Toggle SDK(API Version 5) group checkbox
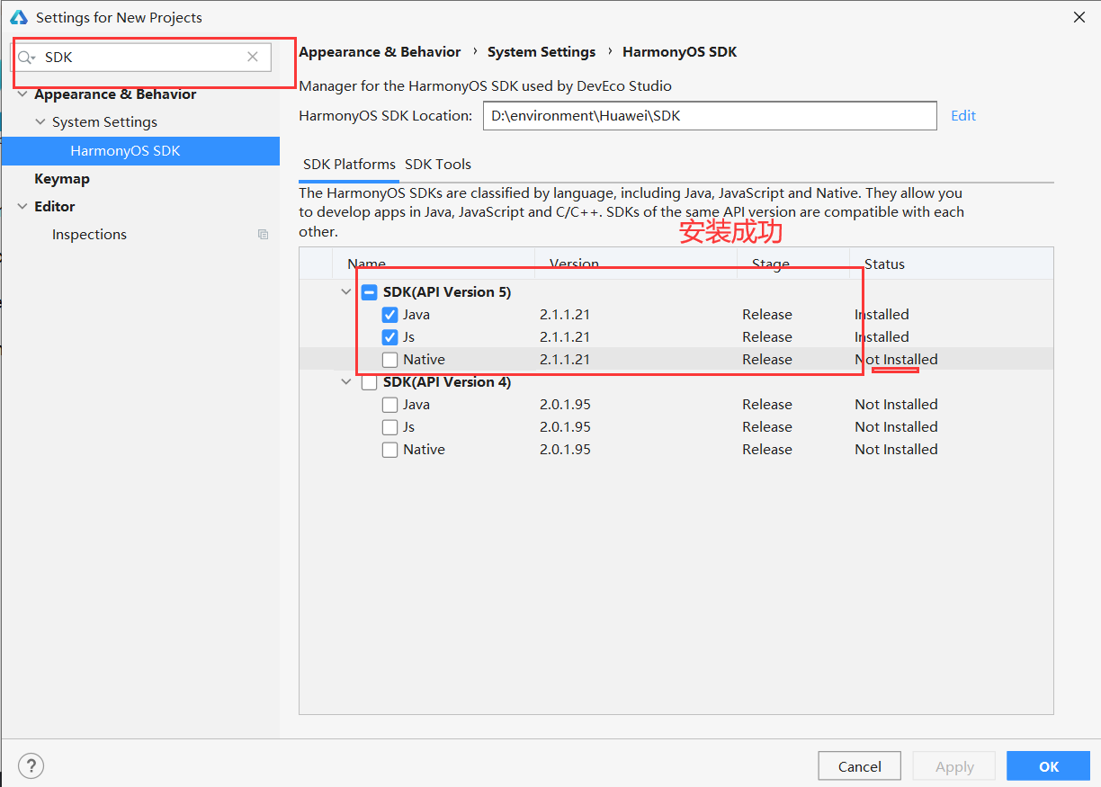The width and height of the screenshot is (1101, 787). tap(369, 292)
